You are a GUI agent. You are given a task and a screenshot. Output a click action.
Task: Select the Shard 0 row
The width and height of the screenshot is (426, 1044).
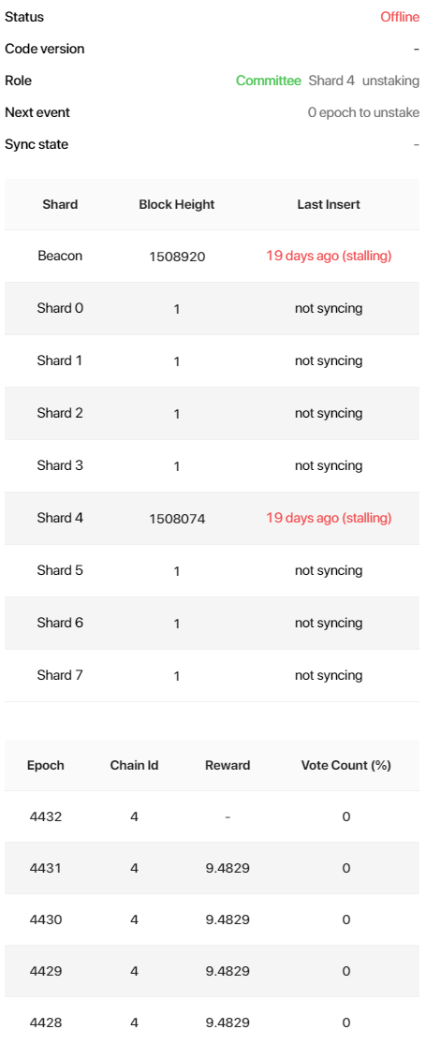tap(213, 308)
